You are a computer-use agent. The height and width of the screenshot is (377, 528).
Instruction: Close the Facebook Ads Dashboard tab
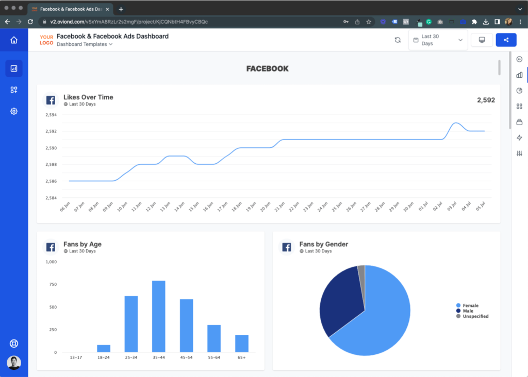107,9
